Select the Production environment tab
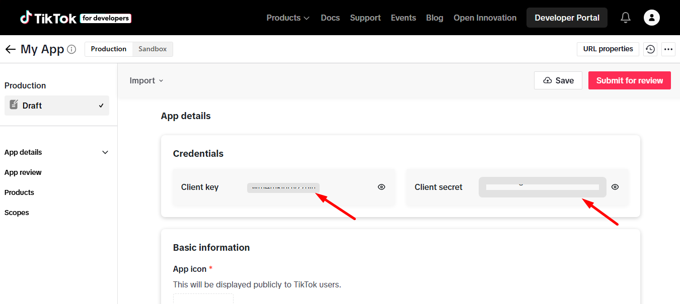 point(108,49)
